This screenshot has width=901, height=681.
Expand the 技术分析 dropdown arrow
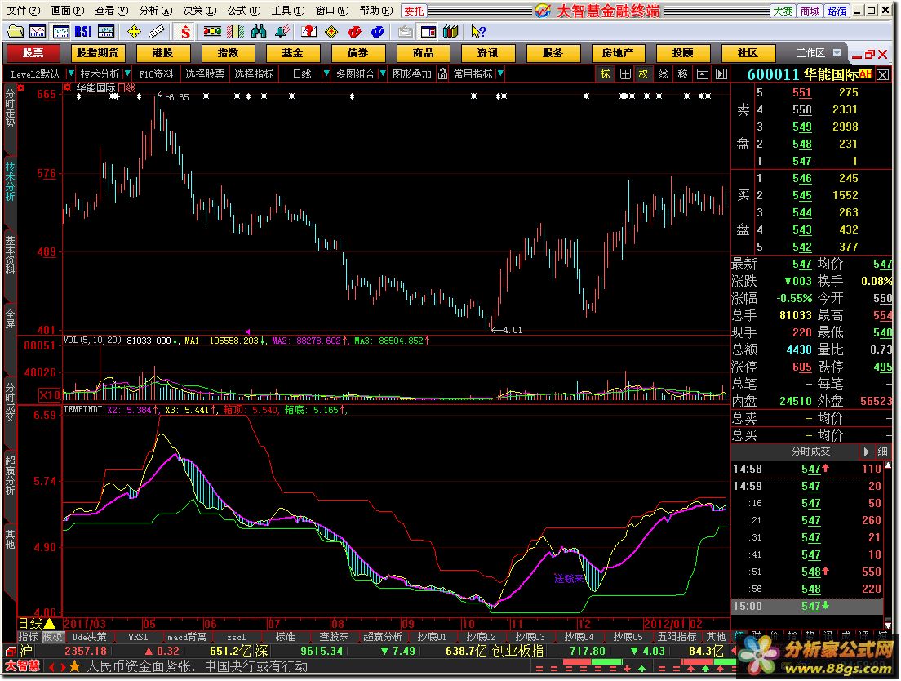127,73
